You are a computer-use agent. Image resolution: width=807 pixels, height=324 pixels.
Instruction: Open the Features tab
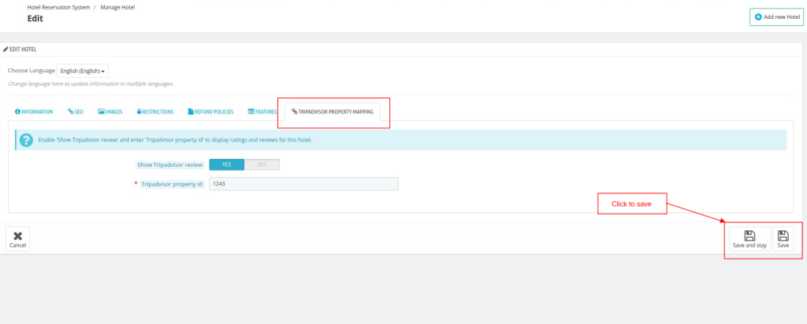(x=262, y=112)
